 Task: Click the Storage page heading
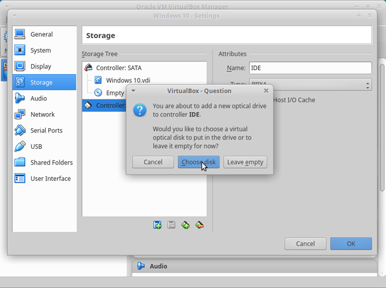tap(101, 35)
